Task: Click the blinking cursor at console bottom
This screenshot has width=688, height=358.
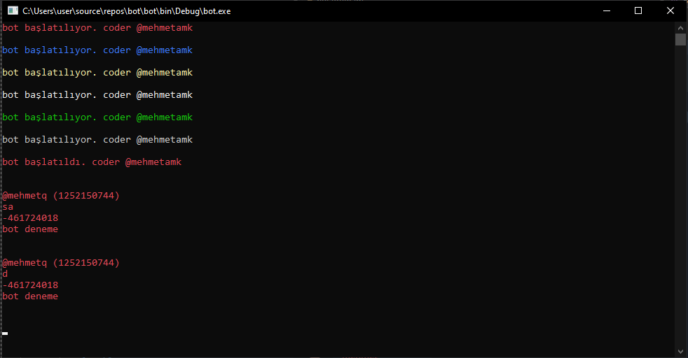Action: [5, 334]
